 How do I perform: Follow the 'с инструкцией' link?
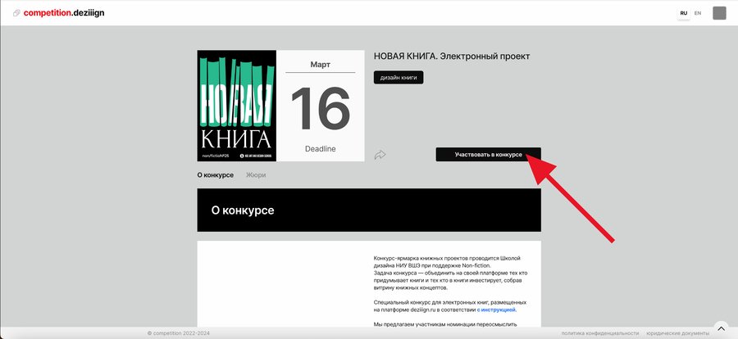click(496, 310)
